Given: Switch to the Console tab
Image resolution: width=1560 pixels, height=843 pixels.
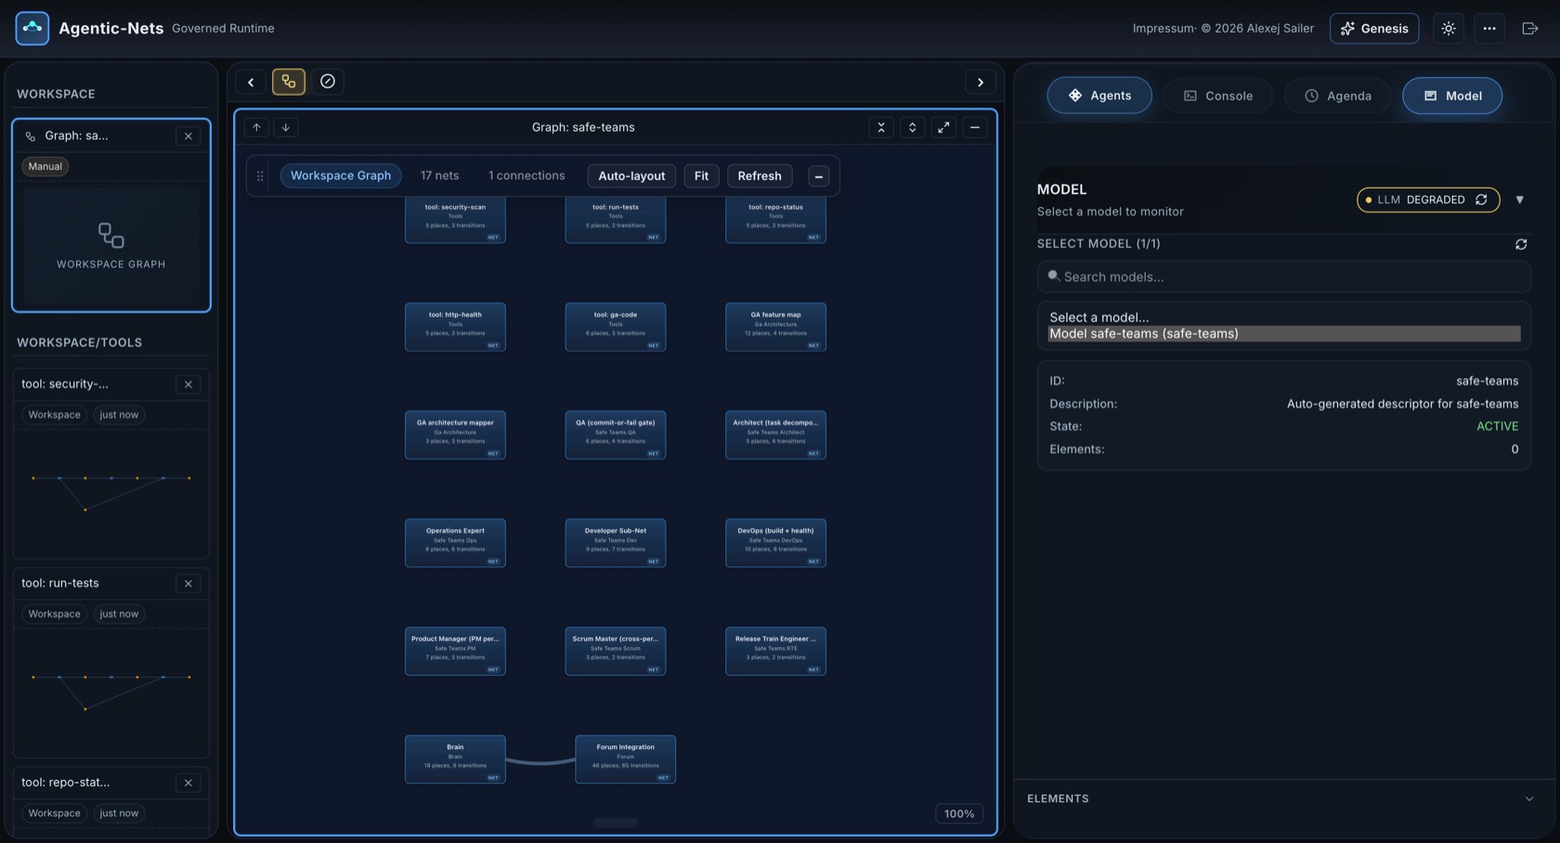Looking at the screenshot, I should 1218,96.
